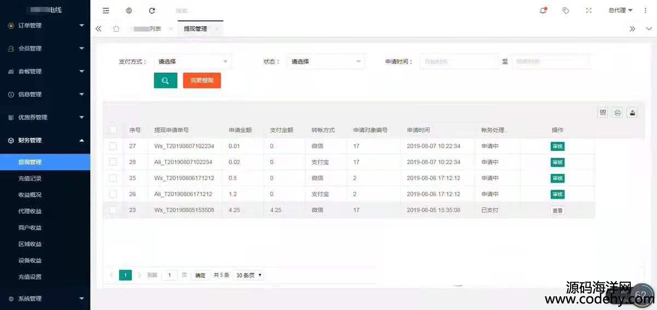Expand 优惠券管理 sidebar menu
The height and width of the screenshot is (310, 657).
(45, 117)
